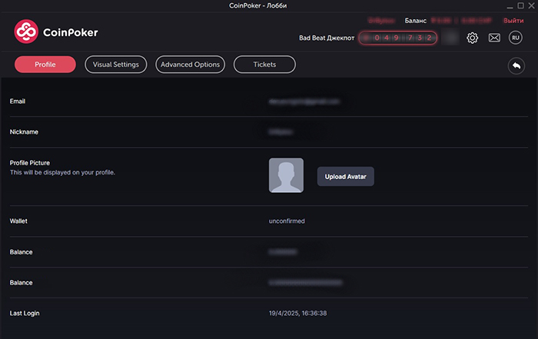Click the Last Login date value
Image resolution: width=538 pixels, height=339 pixels.
click(298, 314)
